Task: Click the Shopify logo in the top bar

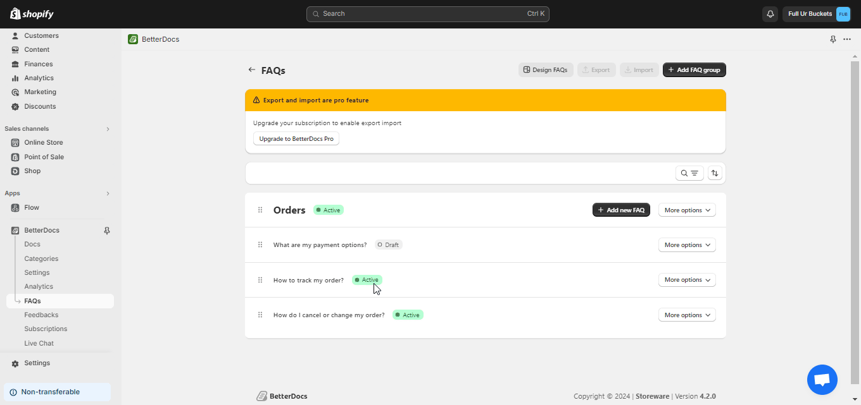Action: click(x=31, y=13)
